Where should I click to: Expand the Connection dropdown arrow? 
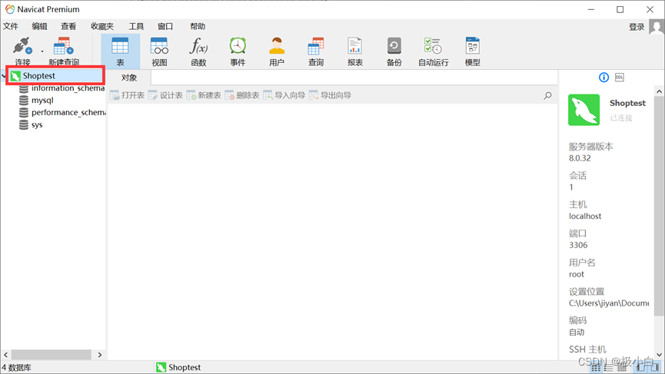click(42, 51)
